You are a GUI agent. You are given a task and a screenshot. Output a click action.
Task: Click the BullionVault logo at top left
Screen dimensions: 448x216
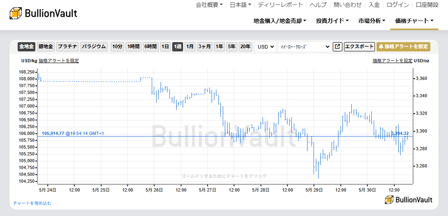(x=43, y=13)
